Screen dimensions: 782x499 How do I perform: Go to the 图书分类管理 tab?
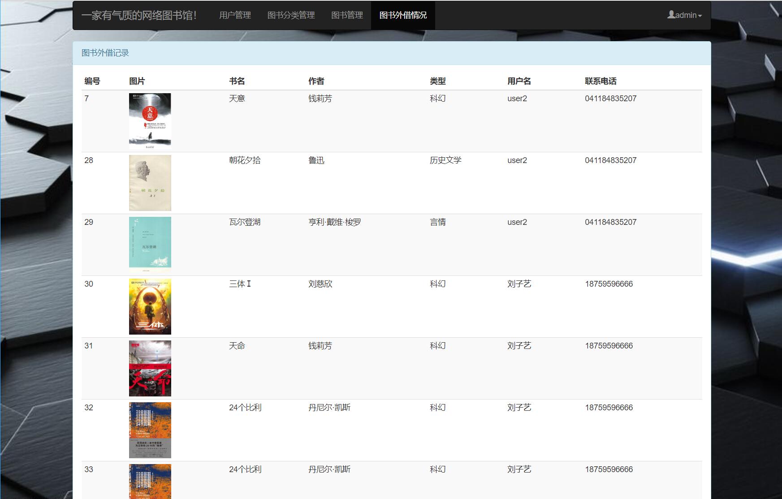291,15
